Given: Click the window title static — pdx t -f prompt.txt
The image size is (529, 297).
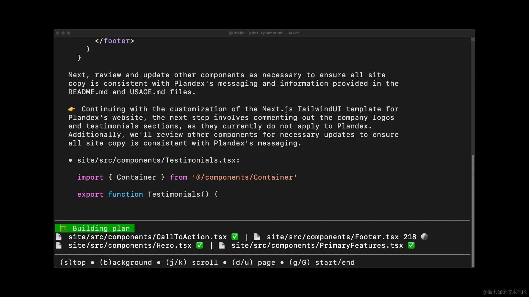Looking at the screenshot, I should 266,33.
